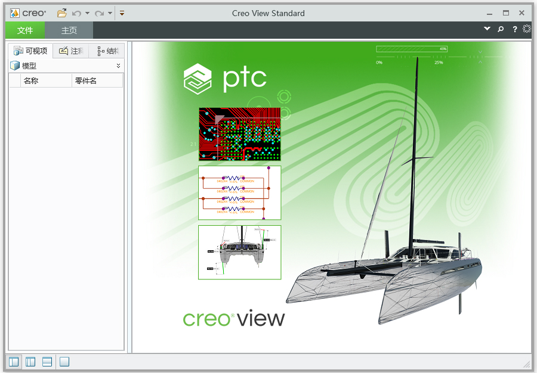Expand the ribbon with the down arrow
The image size is (537, 373).
(x=487, y=29)
